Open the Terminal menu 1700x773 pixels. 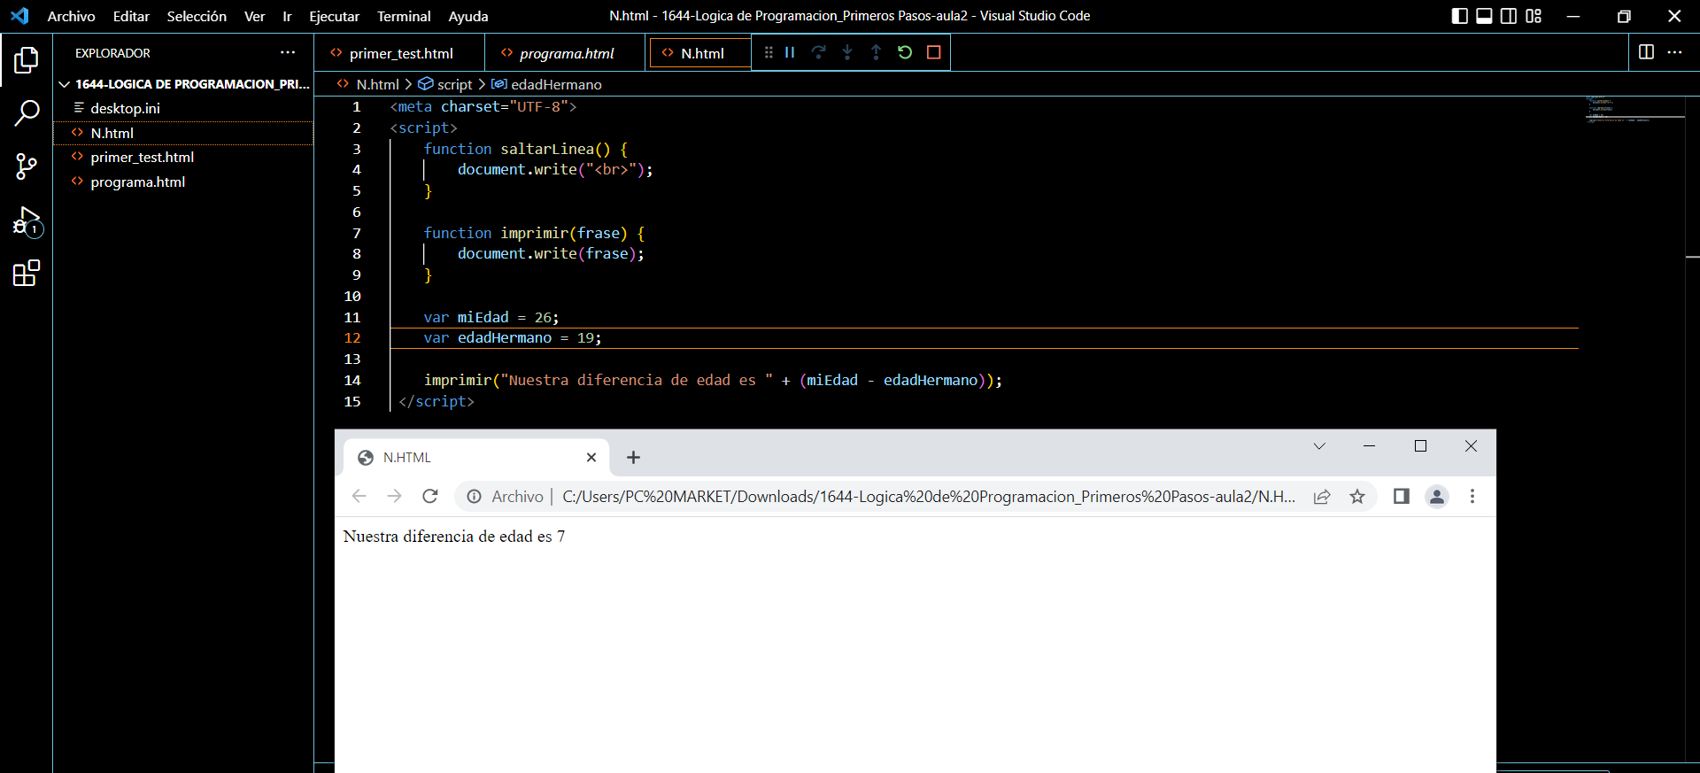tap(404, 16)
